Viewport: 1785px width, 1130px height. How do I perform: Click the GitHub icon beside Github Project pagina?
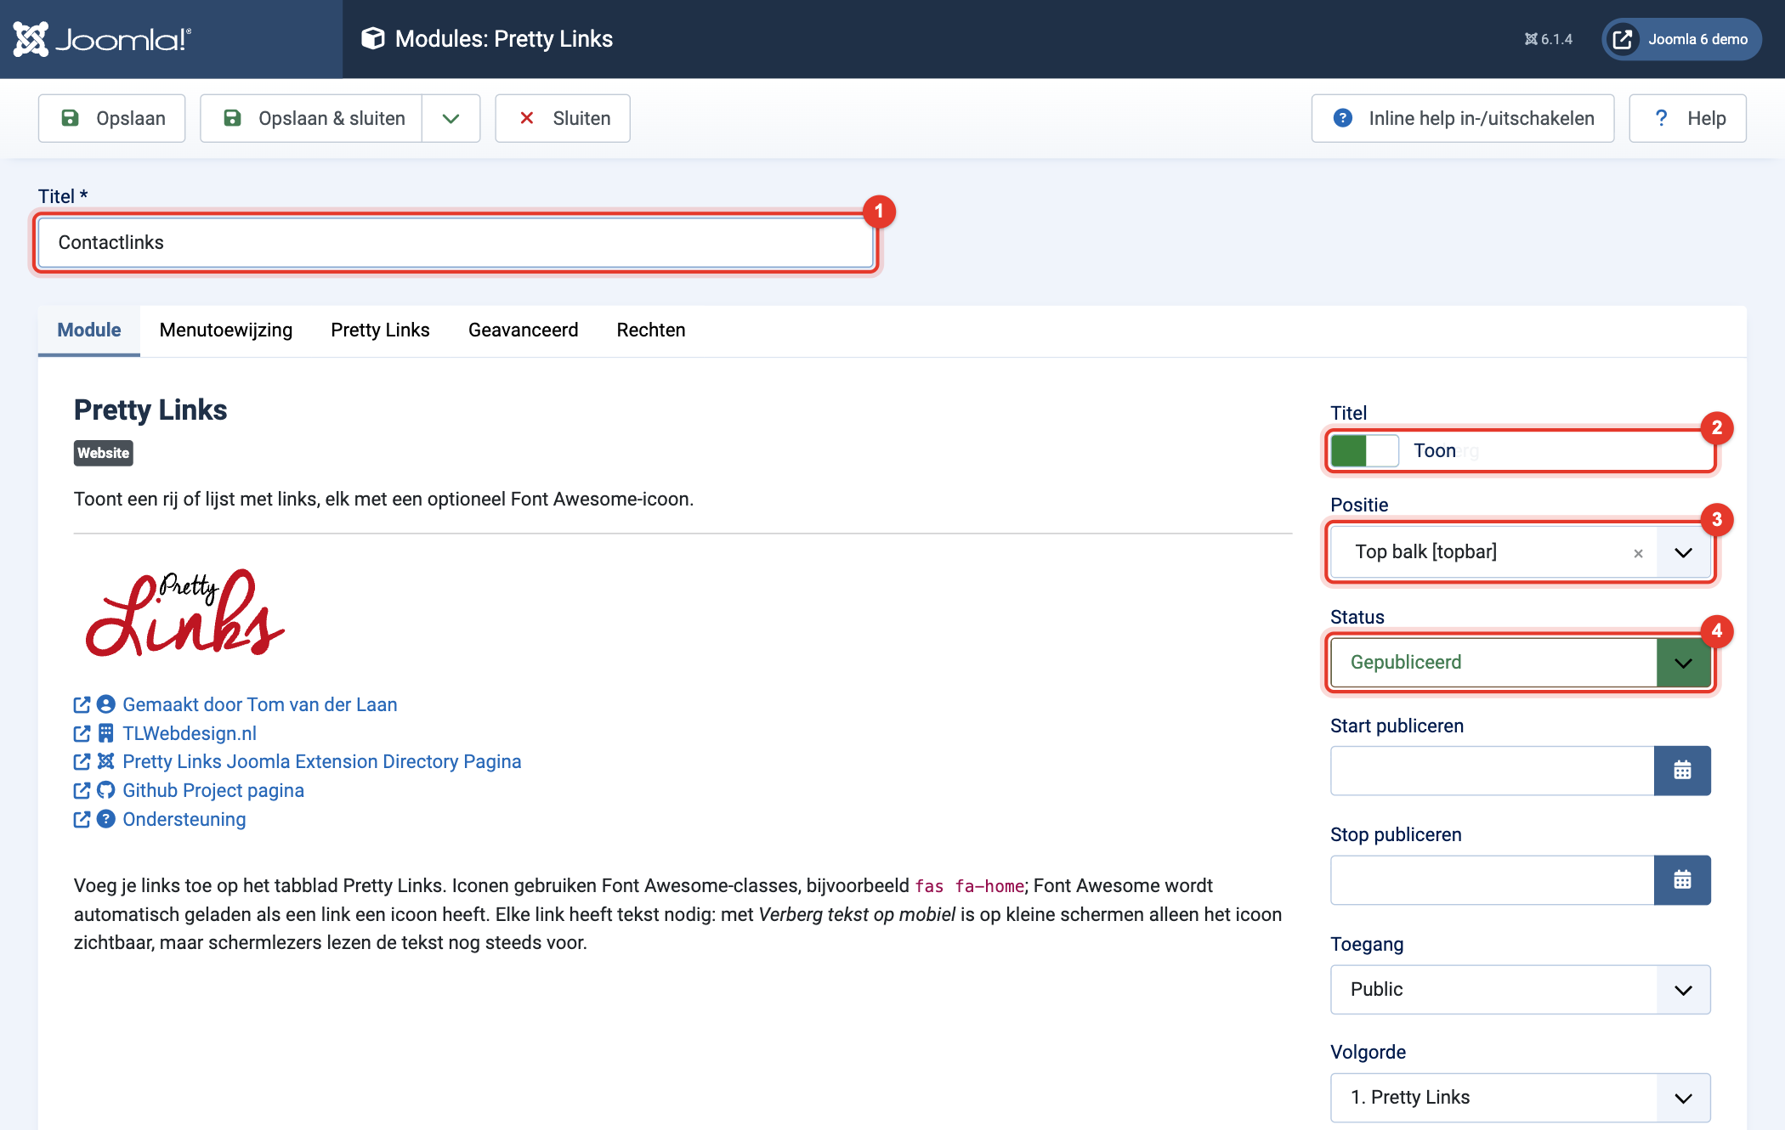[x=106, y=790]
